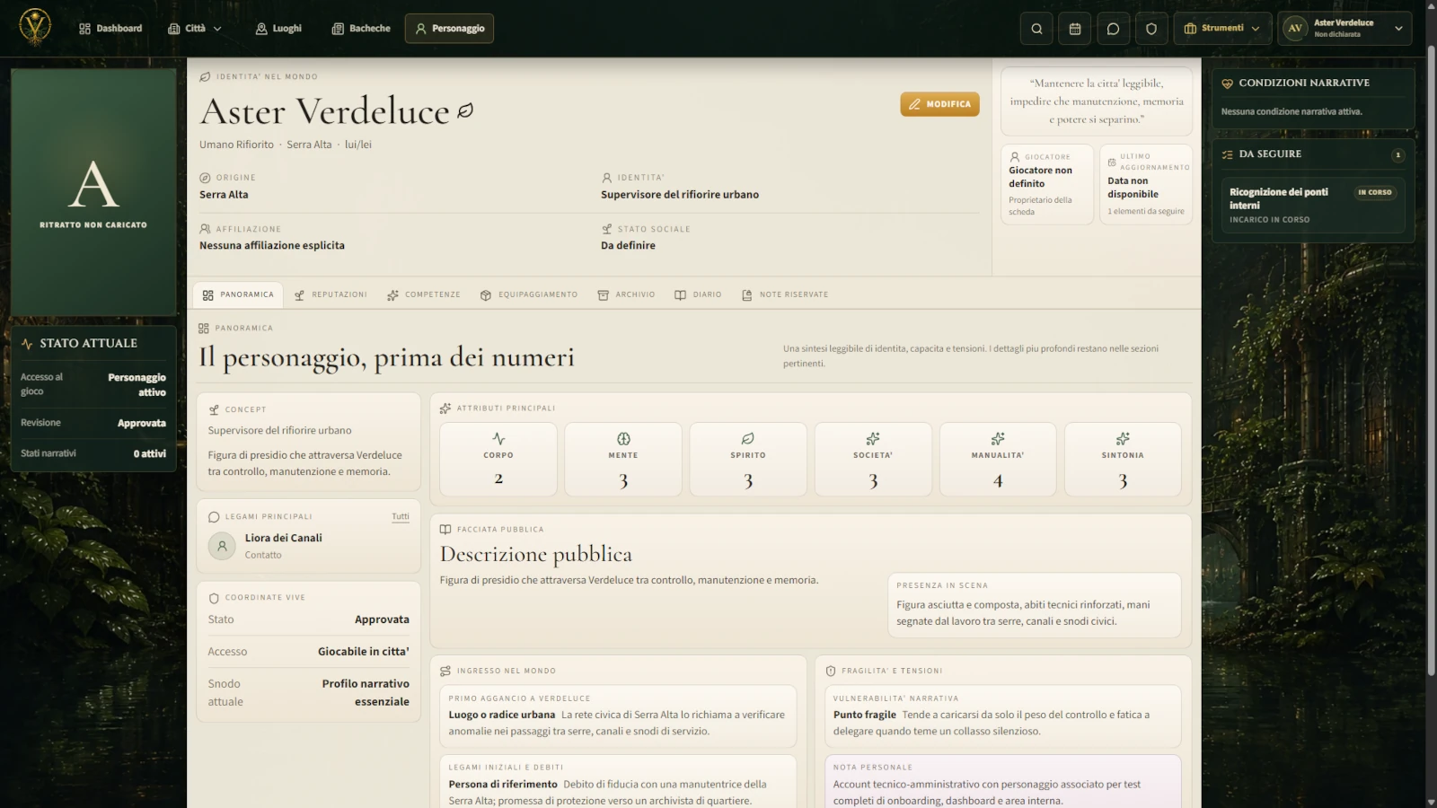The width and height of the screenshot is (1437, 808).
Task: Click 'Giocabile in citta'' access value
Action: (x=364, y=652)
